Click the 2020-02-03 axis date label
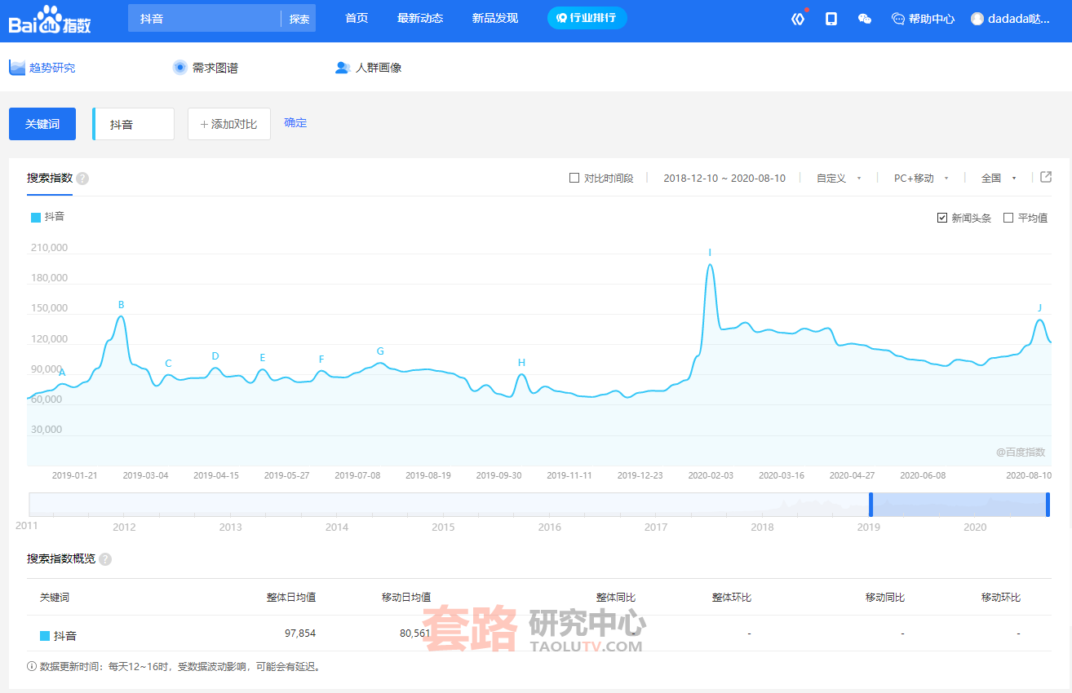1072x693 pixels. [711, 475]
